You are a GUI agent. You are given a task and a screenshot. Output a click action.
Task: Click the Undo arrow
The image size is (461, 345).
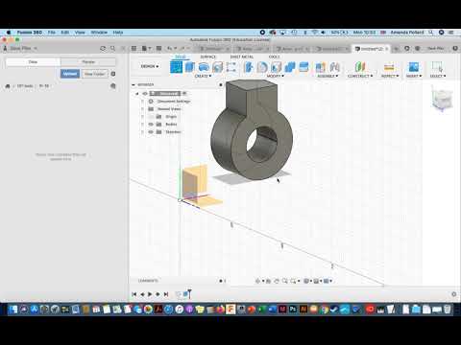pyautogui.click(x=170, y=49)
